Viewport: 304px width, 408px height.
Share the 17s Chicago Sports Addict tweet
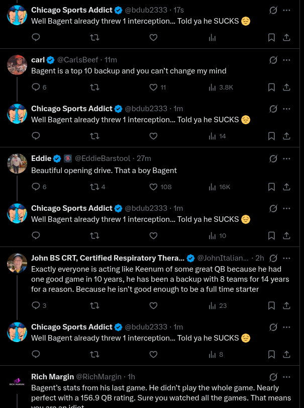pos(286,37)
